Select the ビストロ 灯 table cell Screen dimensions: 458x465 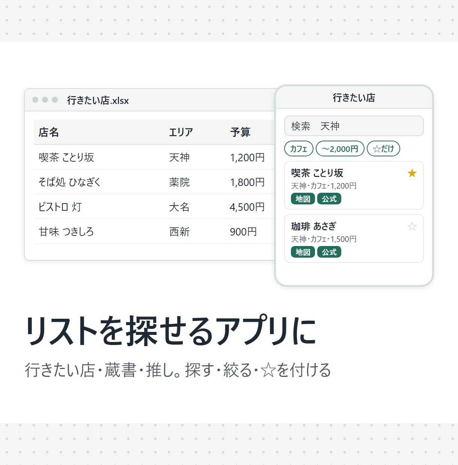(60, 207)
